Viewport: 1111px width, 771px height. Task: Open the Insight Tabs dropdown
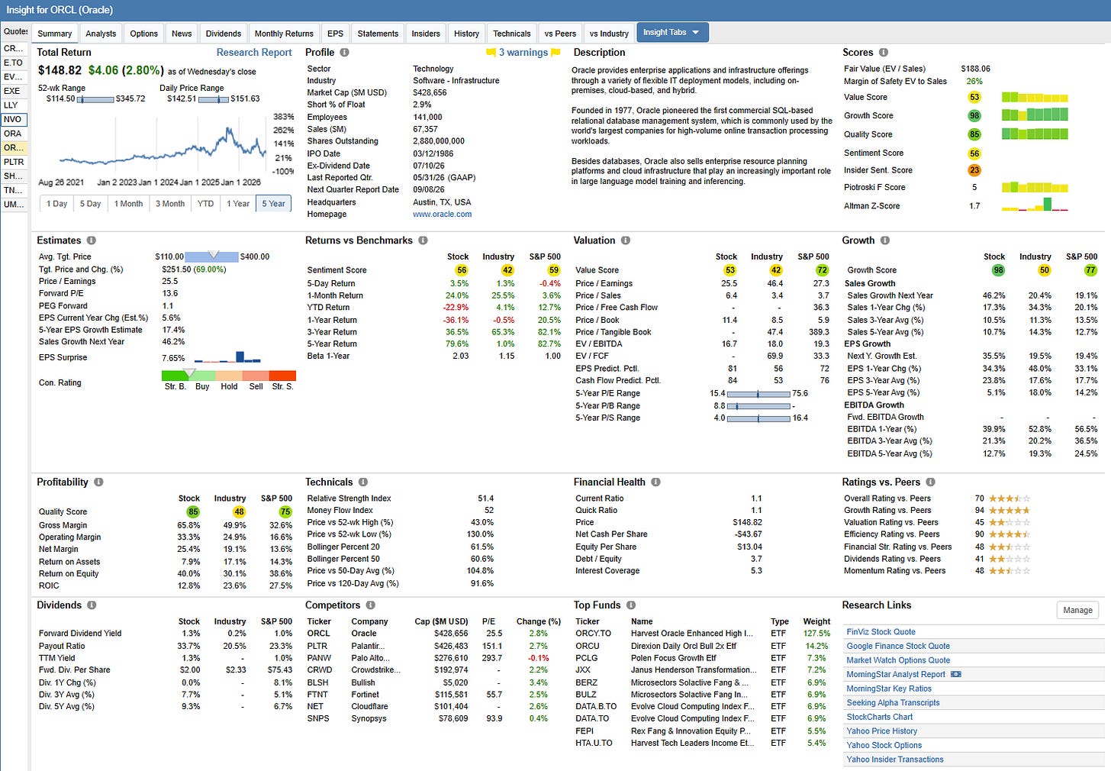(x=672, y=33)
